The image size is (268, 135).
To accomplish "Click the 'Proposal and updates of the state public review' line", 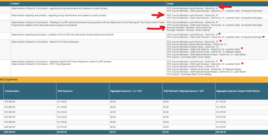I will coord(44,25).
